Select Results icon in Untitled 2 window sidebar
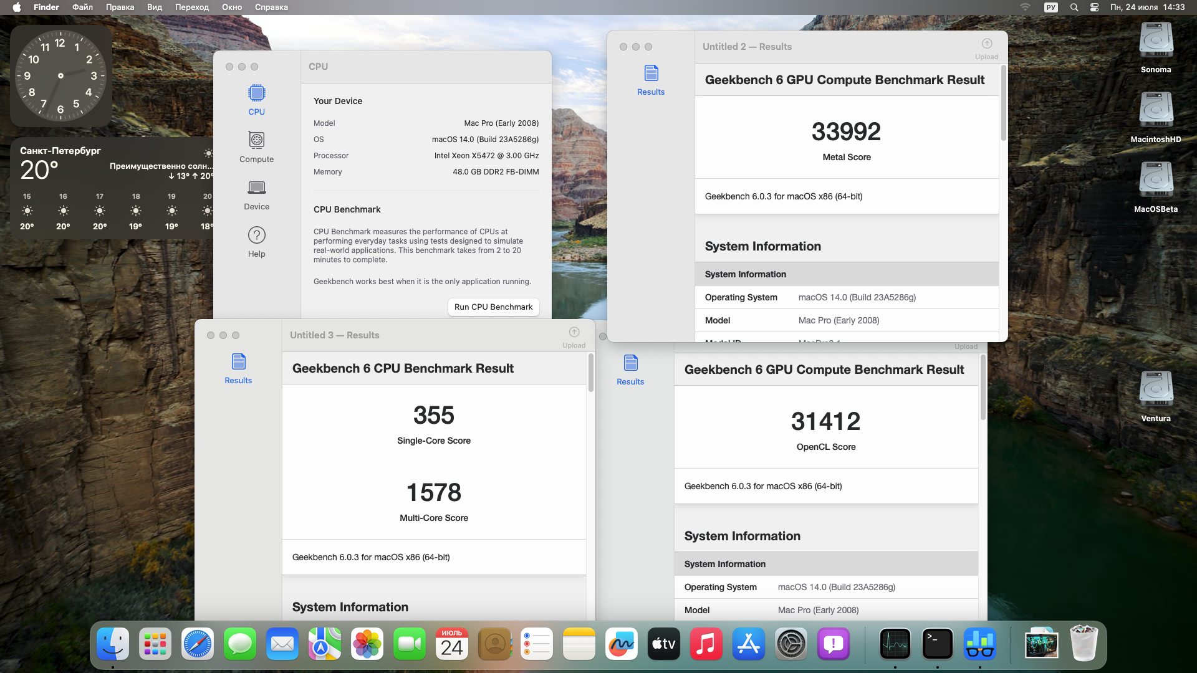The width and height of the screenshot is (1197, 673). click(x=651, y=80)
